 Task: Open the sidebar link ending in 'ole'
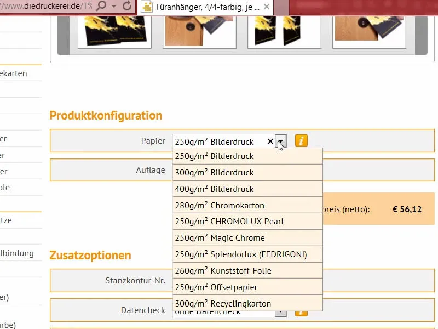5,188
